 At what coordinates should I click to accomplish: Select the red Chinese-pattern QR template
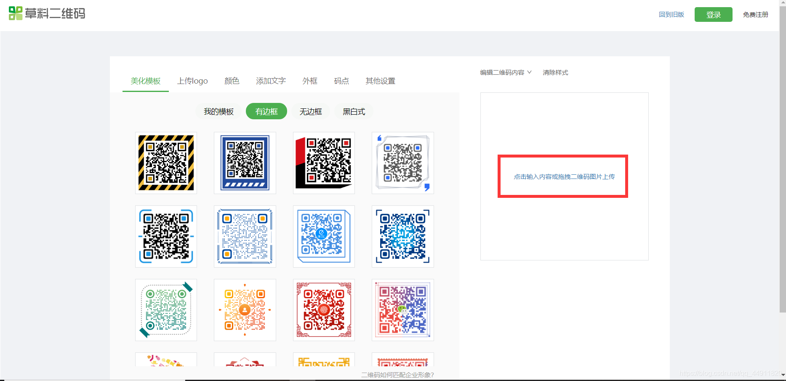click(324, 310)
